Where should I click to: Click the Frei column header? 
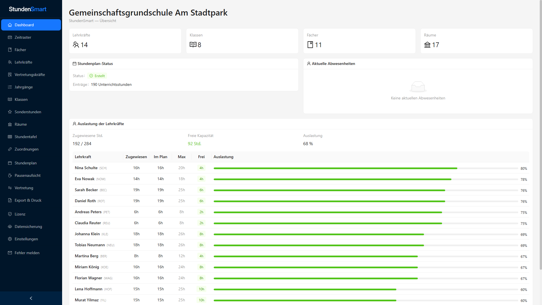click(x=201, y=157)
